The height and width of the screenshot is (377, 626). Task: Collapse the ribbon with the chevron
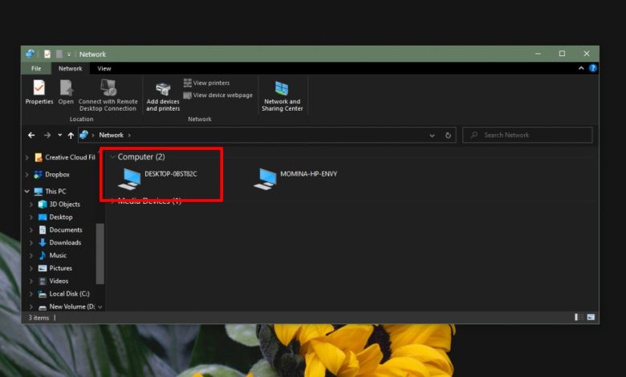[x=581, y=68]
